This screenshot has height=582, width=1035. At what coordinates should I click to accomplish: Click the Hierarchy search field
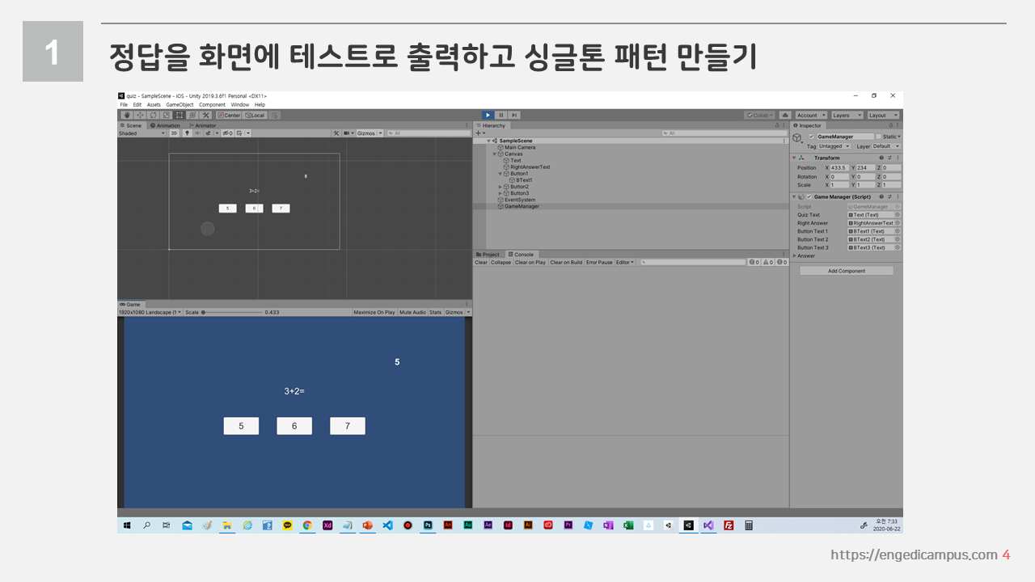point(724,133)
